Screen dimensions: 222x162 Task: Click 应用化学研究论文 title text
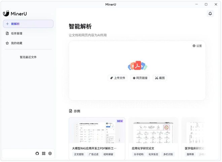click(143, 148)
